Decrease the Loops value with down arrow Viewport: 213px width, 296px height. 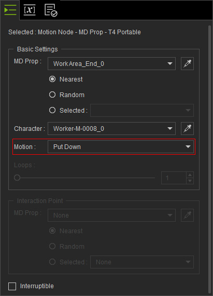[x=190, y=181]
